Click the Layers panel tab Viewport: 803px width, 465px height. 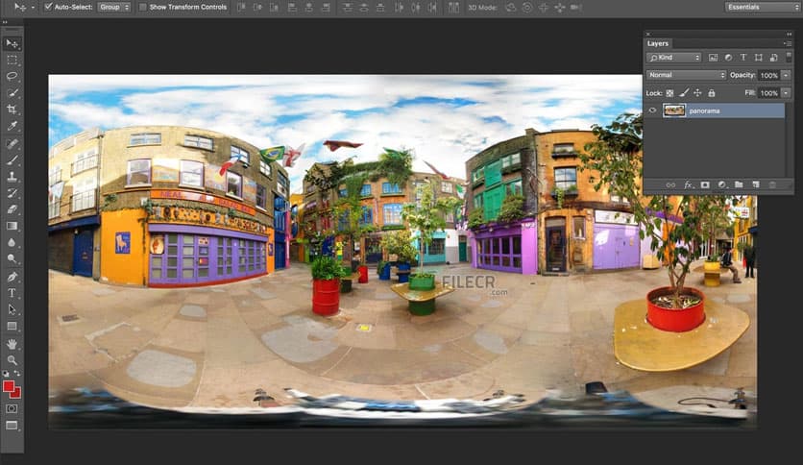[658, 43]
